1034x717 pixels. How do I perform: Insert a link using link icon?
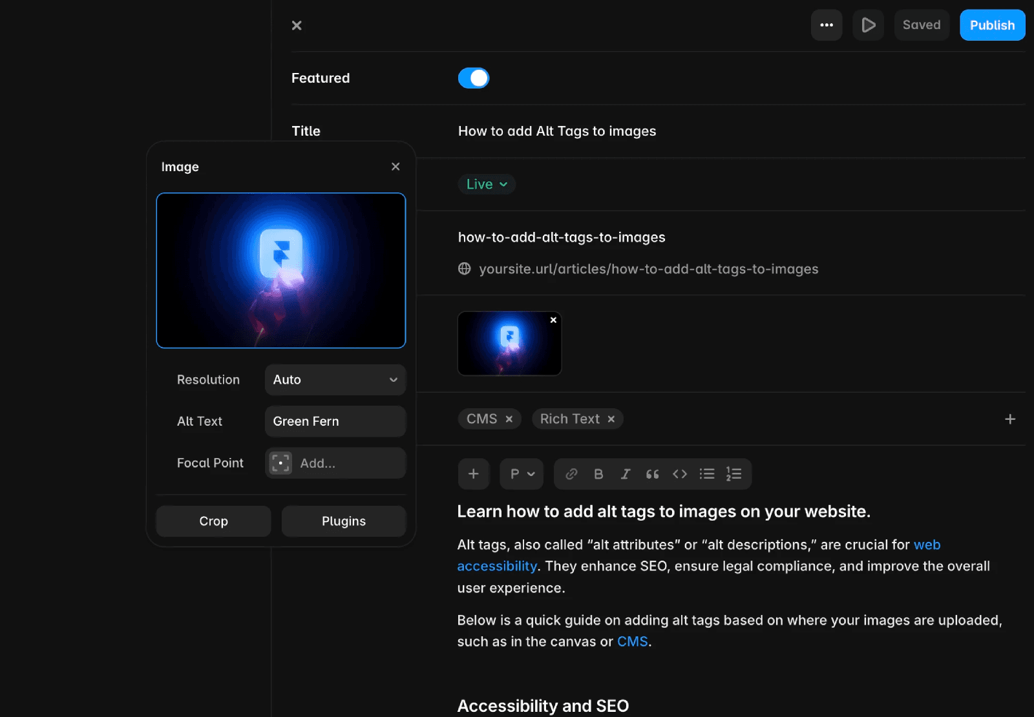571,474
